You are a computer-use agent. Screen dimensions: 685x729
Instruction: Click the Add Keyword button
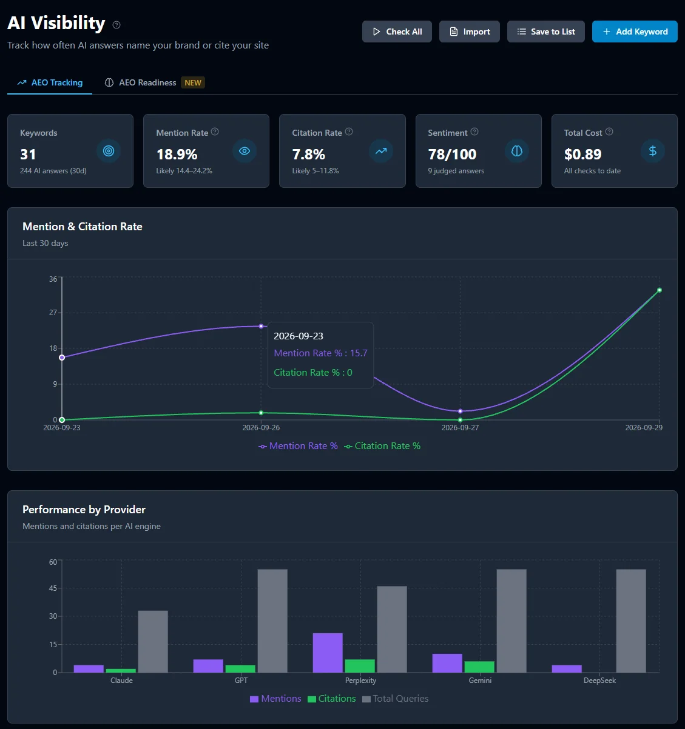point(635,32)
